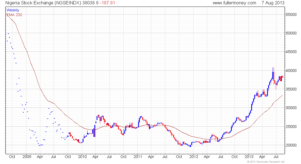Click the 'Jul' label following 2010
The height and width of the screenshot is (164, 301).
pyautogui.click(x=109, y=157)
